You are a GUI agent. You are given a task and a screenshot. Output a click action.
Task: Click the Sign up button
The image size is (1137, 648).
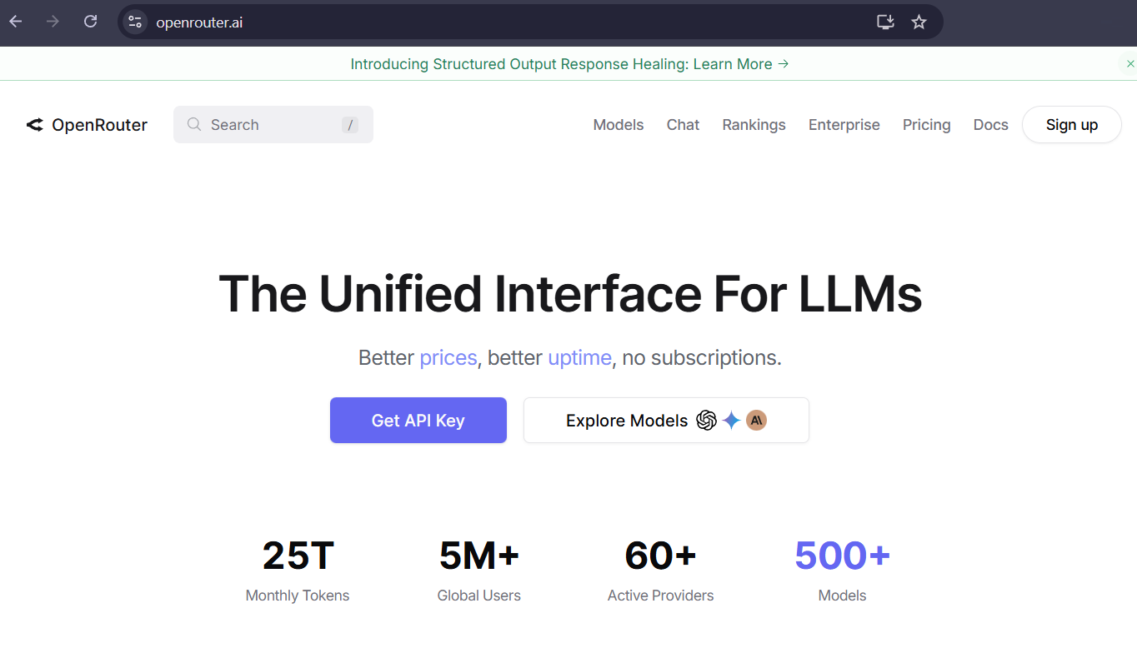(x=1071, y=125)
